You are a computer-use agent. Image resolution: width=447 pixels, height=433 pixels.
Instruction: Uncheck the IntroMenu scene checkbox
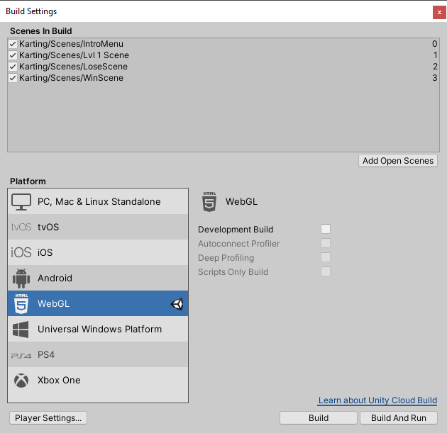[x=13, y=44]
